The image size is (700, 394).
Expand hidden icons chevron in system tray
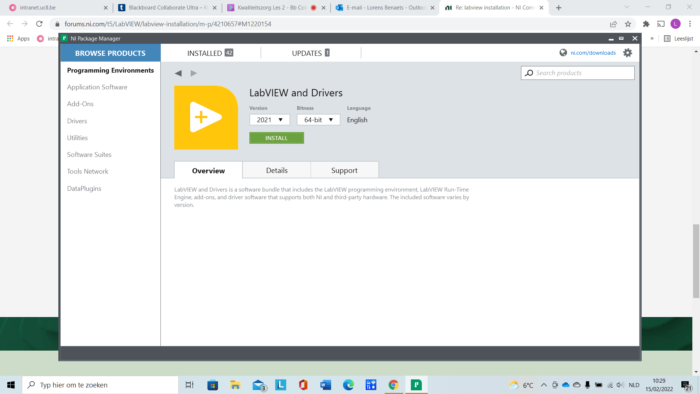[x=543, y=385]
